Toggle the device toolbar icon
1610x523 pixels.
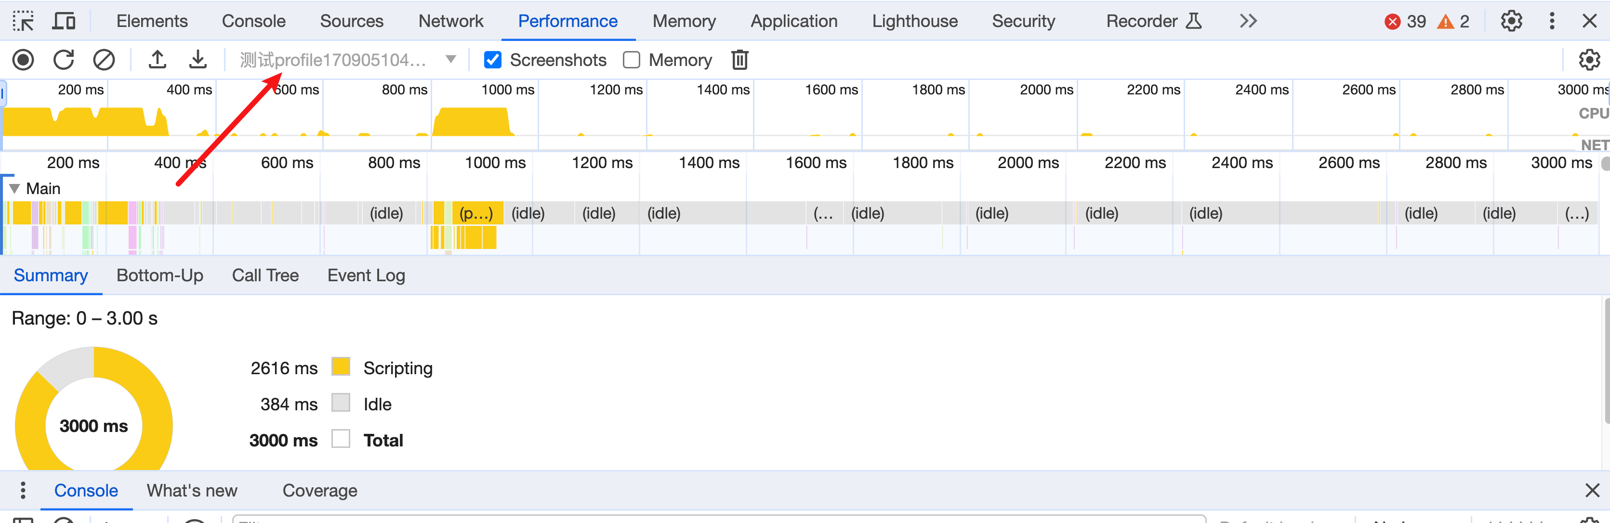tap(64, 21)
